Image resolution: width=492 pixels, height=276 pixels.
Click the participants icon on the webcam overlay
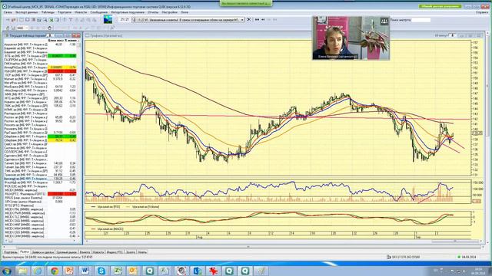384,21
